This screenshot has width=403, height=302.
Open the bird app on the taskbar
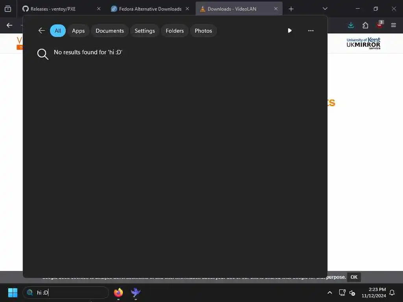pyautogui.click(x=135, y=293)
